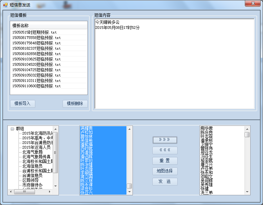Click the recipient list scrollbar down arrow
Image resolution: width=263 pixels, height=205 pixels.
(247, 192)
